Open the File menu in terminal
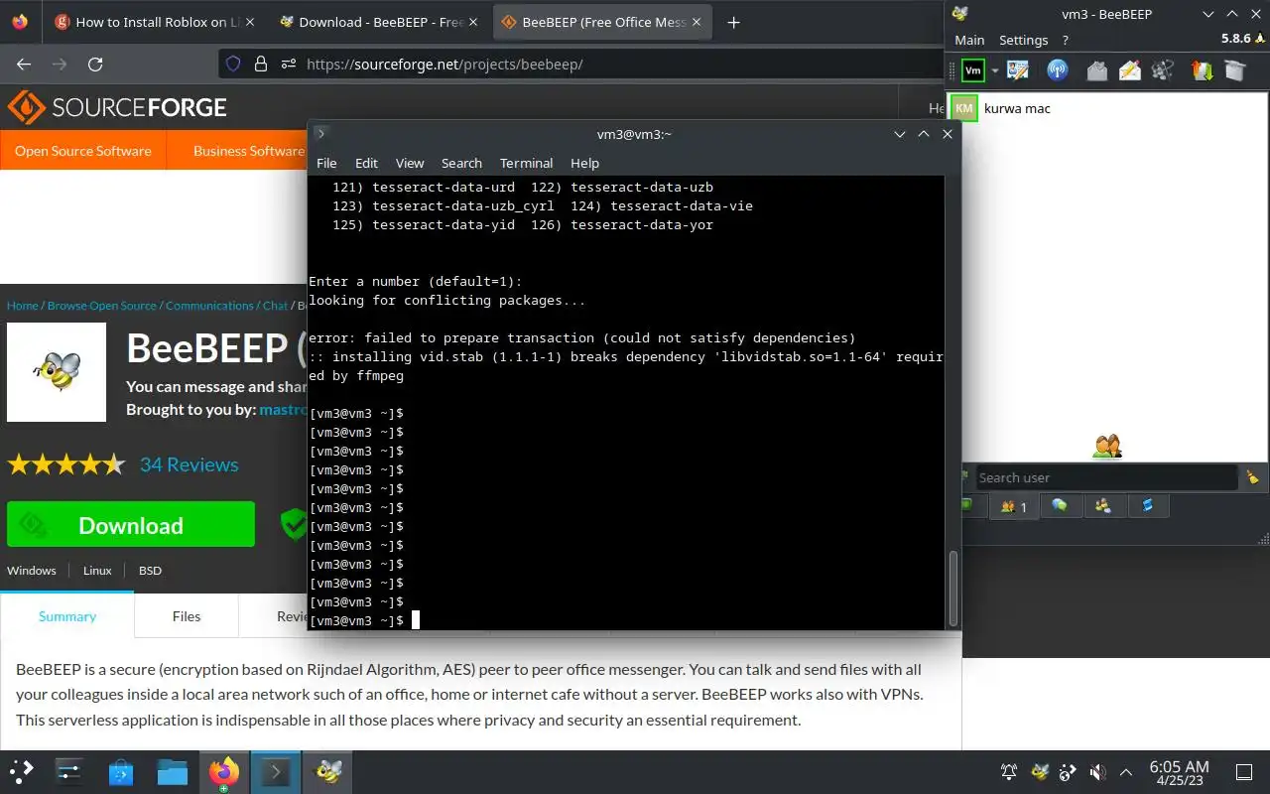1270x794 pixels. click(x=326, y=163)
